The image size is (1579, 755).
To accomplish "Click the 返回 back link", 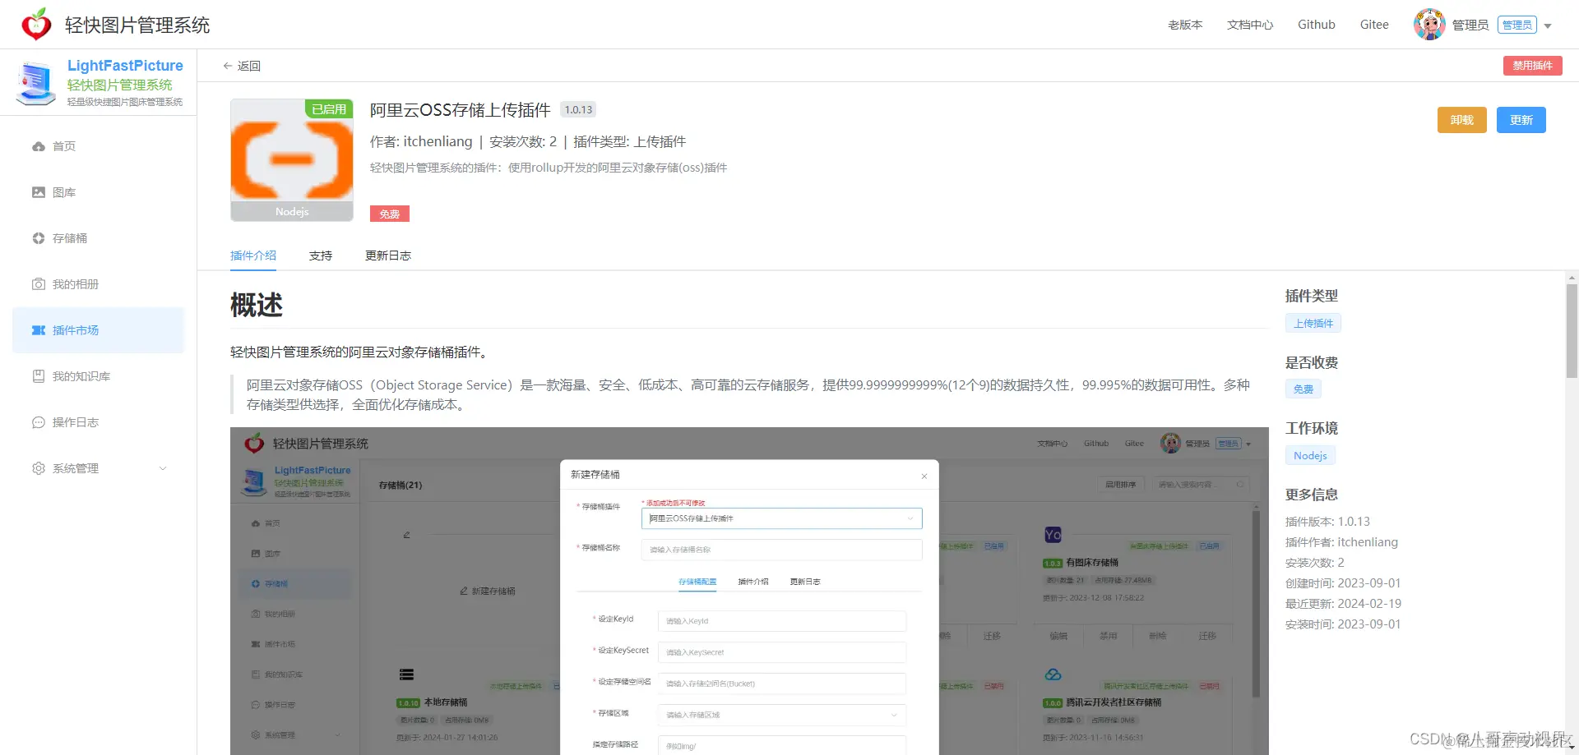I will (242, 66).
